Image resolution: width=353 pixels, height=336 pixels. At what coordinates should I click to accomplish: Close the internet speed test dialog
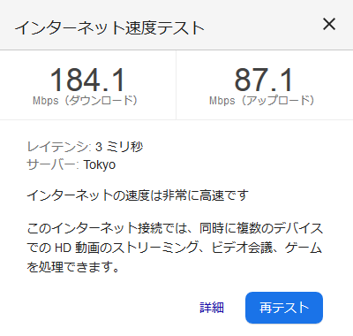pyautogui.click(x=329, y=24)
